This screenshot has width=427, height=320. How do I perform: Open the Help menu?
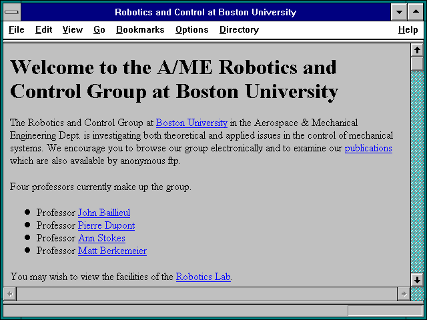408,29
